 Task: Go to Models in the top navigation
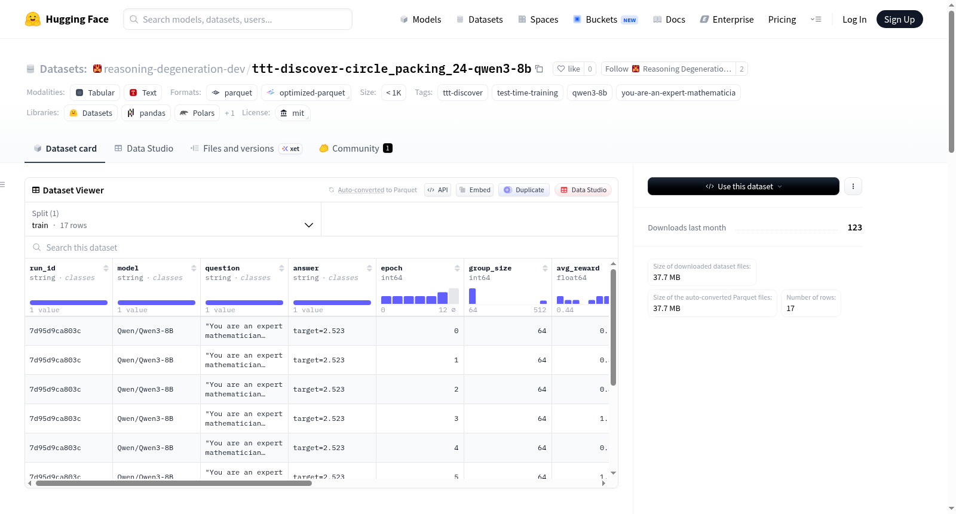pyautogui.click(x=421, y=19)
